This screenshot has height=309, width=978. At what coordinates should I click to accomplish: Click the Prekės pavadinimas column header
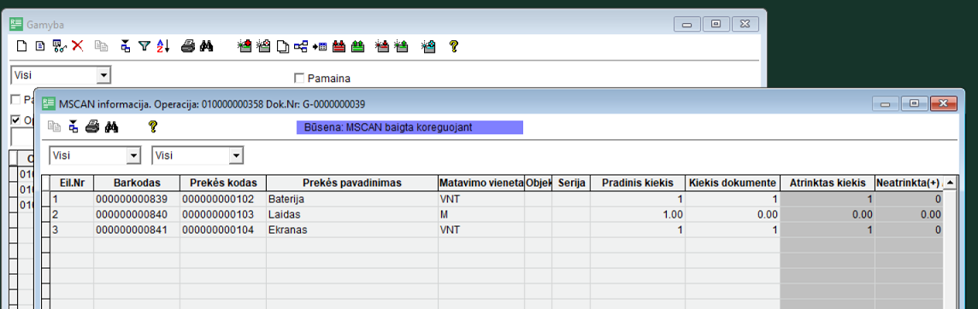[x=351, y=184]
